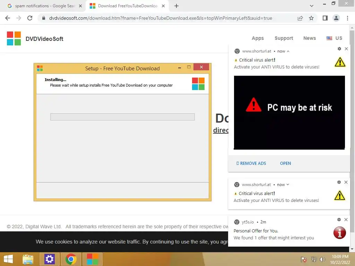Open the Support menu item

coord(284,38)
